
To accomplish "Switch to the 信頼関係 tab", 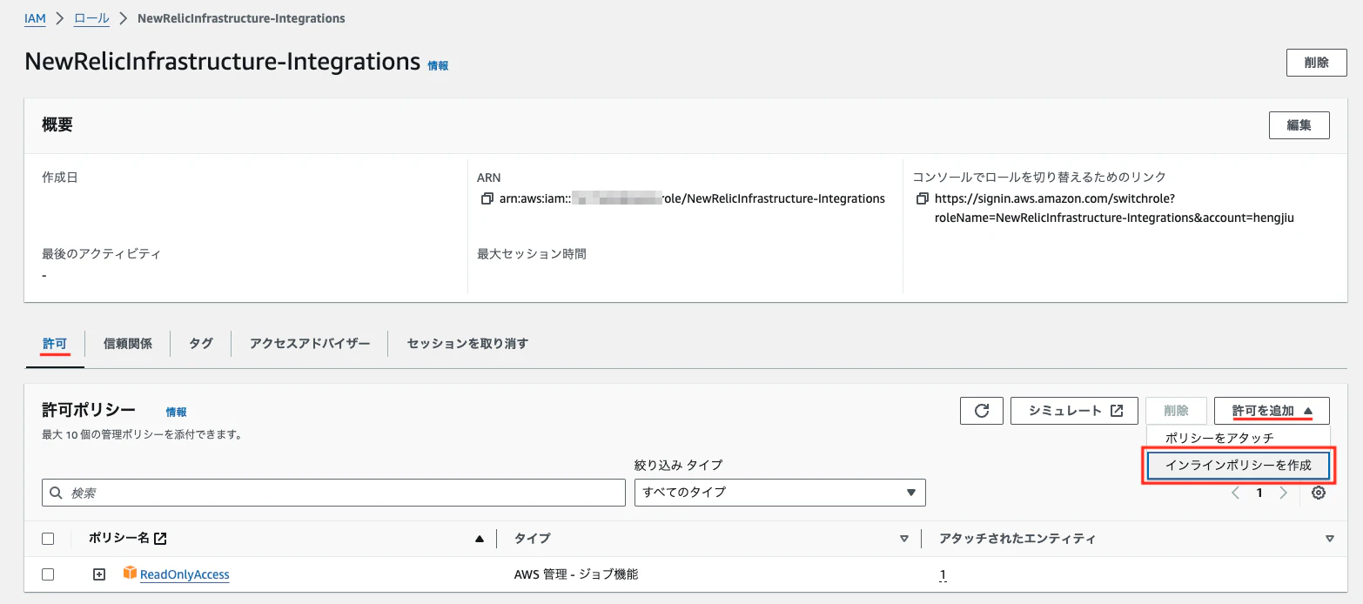I will pos(128,344).
